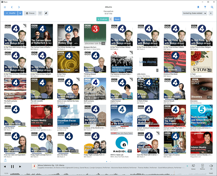Open Michael Sandel: The Public Philosopher cover
The image size is (217, 176).
click(x=175, y=116)
